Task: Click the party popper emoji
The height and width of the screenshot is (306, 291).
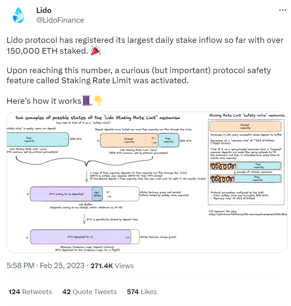Action: pos(96,51)
